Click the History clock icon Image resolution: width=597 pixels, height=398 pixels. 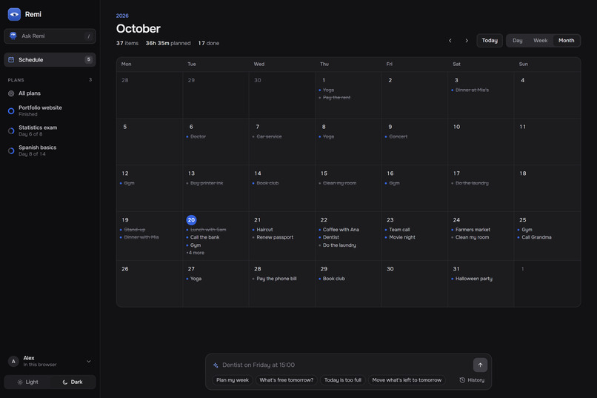(462, 380)
